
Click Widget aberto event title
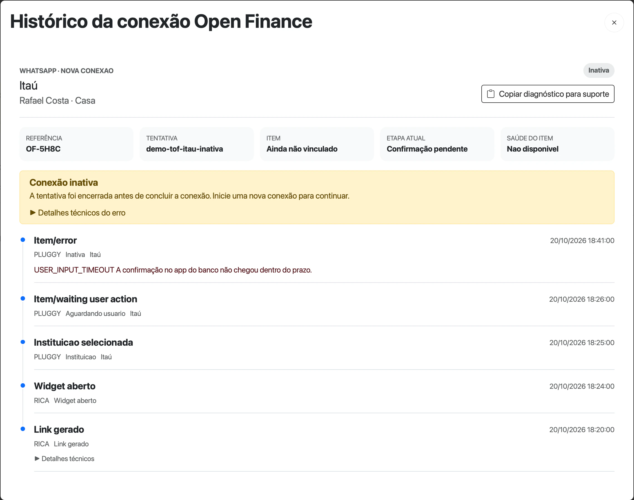click(65, 386)
